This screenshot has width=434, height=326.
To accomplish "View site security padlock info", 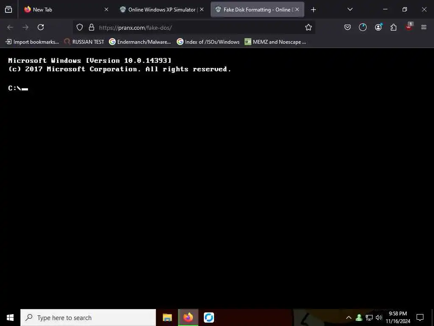I will 92,27.
